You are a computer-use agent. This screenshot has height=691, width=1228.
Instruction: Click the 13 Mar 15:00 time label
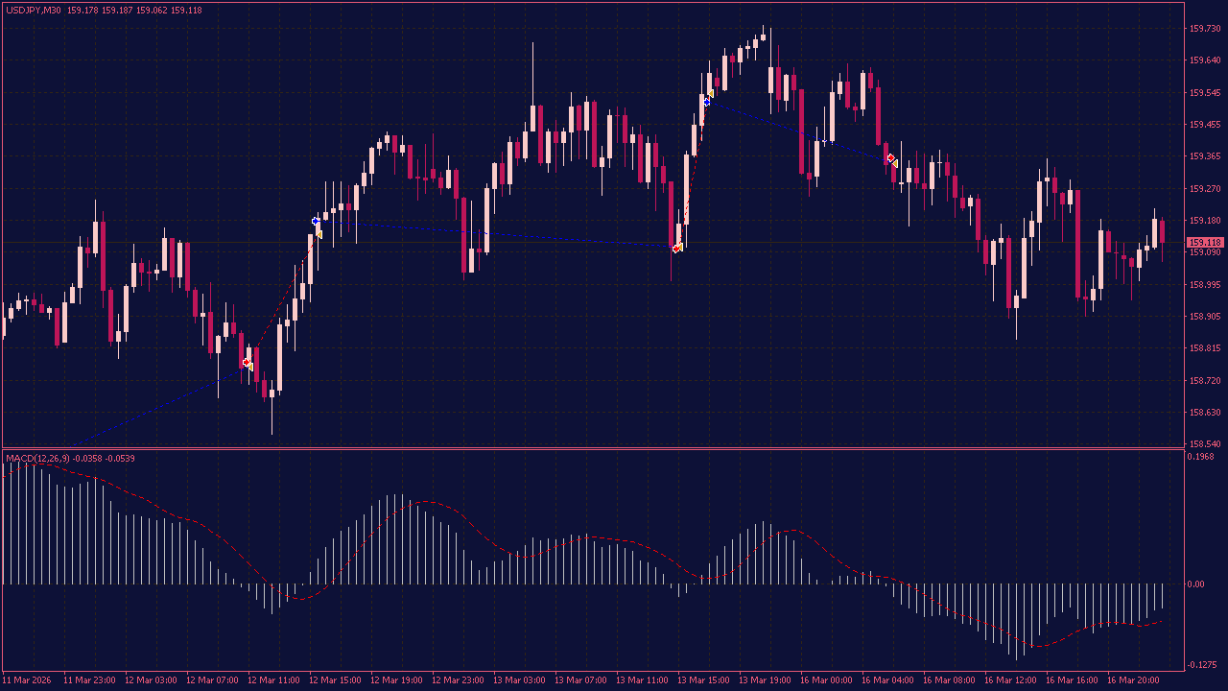[703, 680]
